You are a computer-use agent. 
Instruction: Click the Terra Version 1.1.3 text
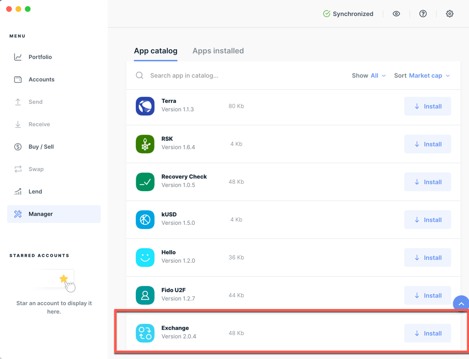tap(178, 109)
